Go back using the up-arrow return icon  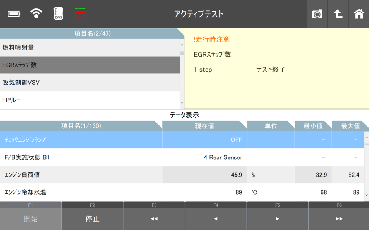pos(338,14)
